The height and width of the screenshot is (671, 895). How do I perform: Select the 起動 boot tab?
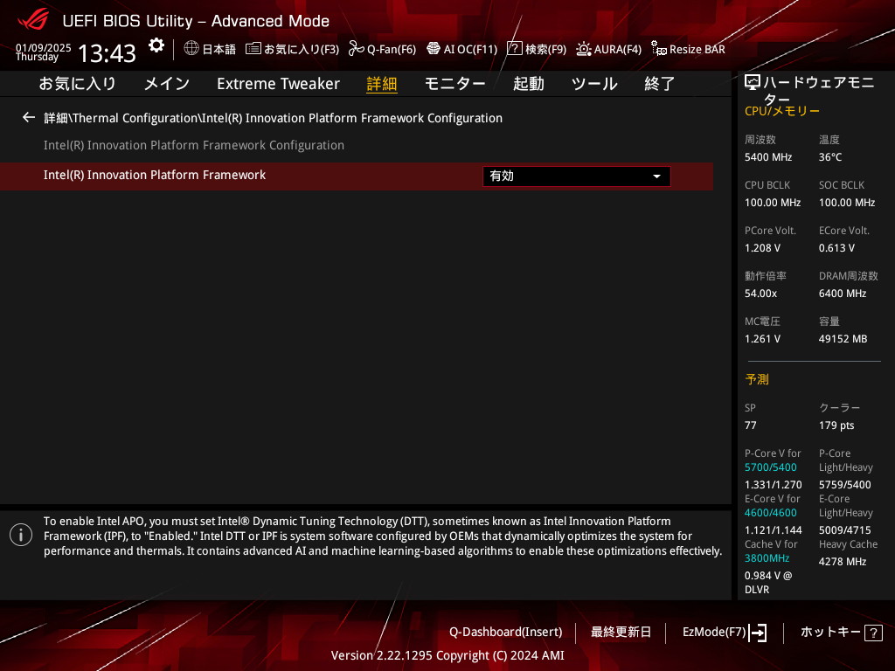[528, 84]
